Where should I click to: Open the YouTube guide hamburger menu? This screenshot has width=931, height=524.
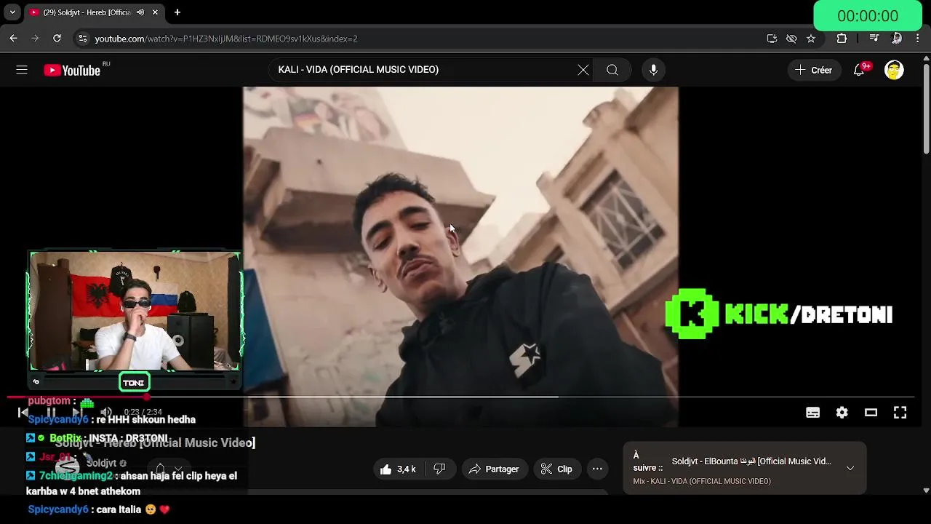22,70
